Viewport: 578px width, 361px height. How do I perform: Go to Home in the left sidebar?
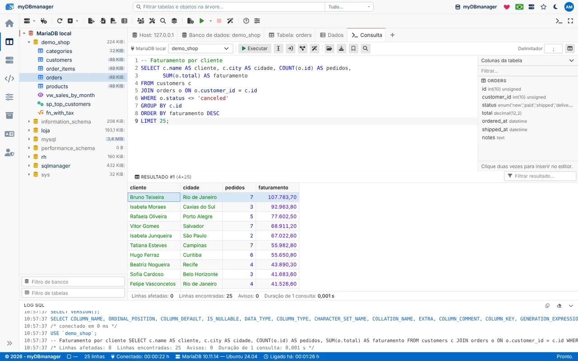[x=9, y=23]
